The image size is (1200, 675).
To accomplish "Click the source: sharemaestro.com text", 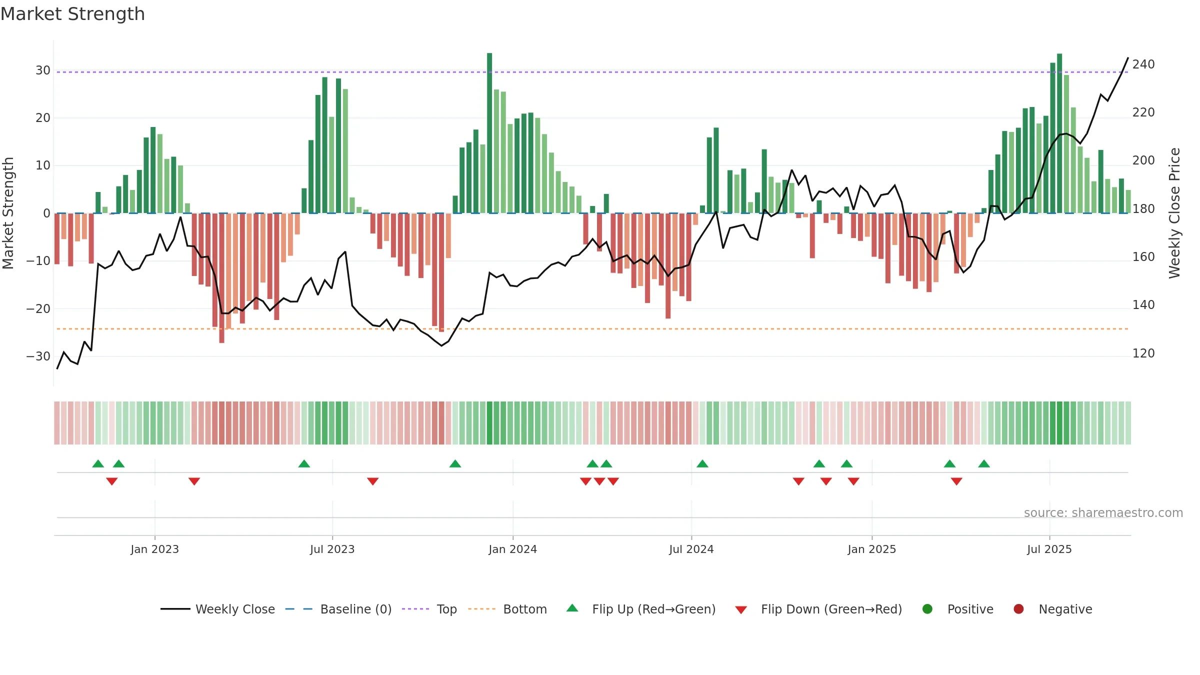I will tap(1103, 512).
